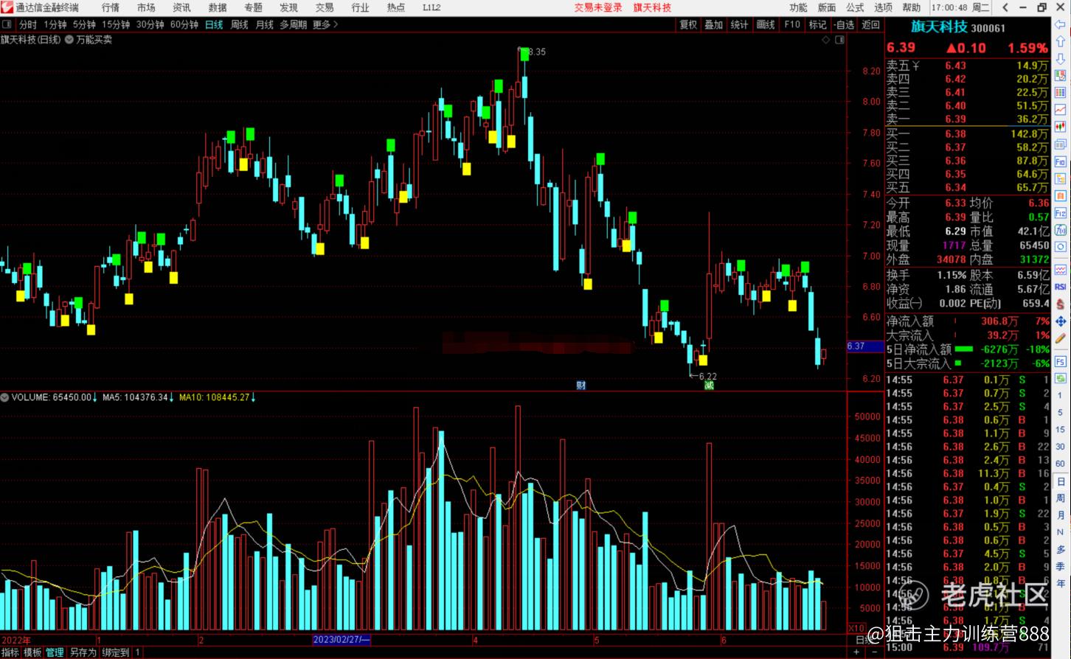The width and height of the screenshot is (1071, 659).
Task: Click the 绑定到 tab at bottom
Action: pyautogui.click(x=115, y=652)
